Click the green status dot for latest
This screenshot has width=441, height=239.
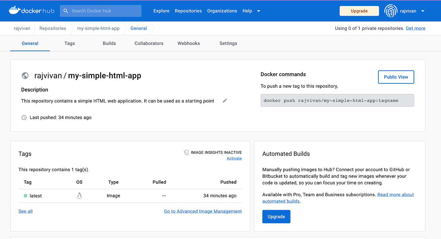(25, 196)
